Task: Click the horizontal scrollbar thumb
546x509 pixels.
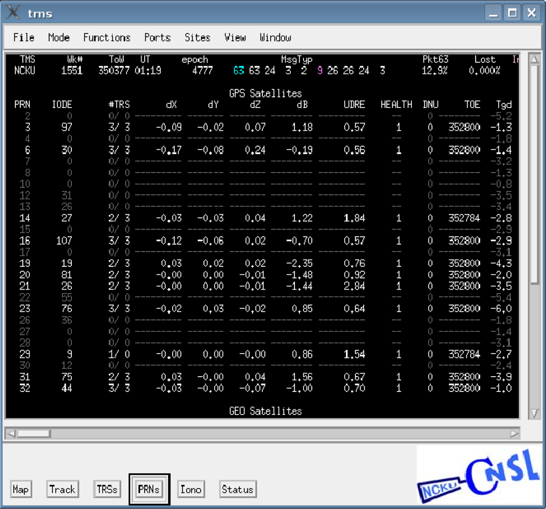Action: click(34, 434)
